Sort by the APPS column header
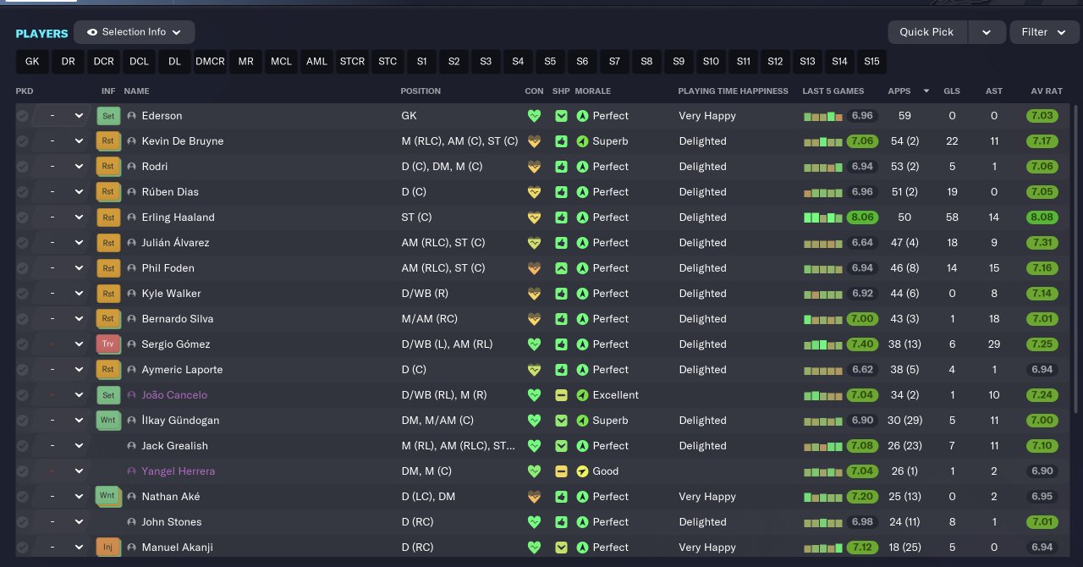The image size is (1083, 567). (899, 91)
